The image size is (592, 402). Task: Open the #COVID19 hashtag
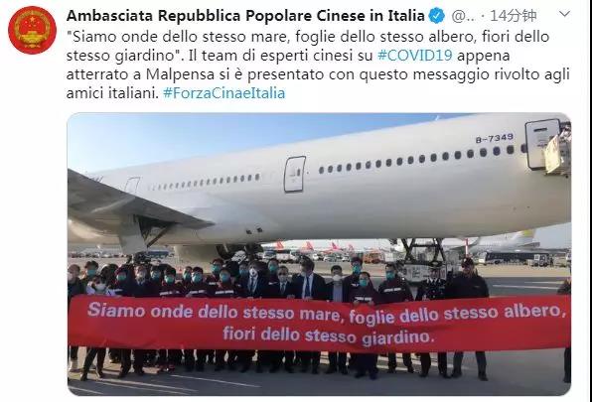click(414, 56)
